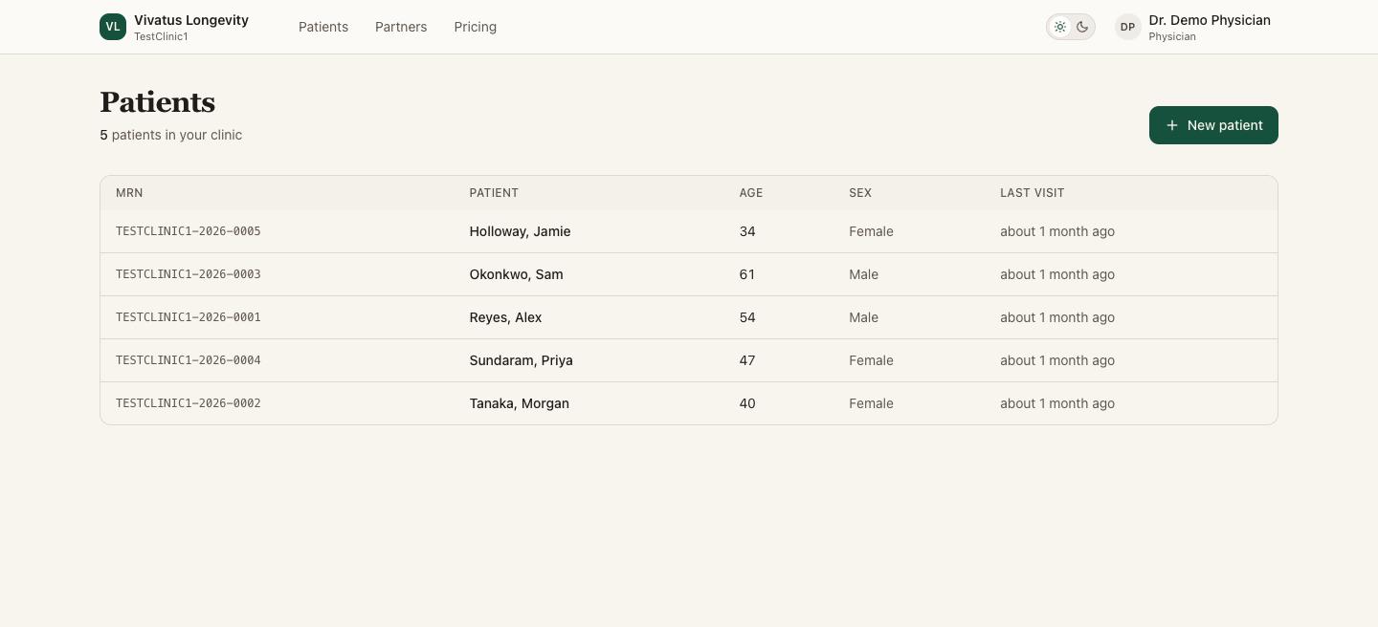The width and height of the screenshot is (1378, 627).
Task: Click the SEX column header
Action: [x=860, y=193]
